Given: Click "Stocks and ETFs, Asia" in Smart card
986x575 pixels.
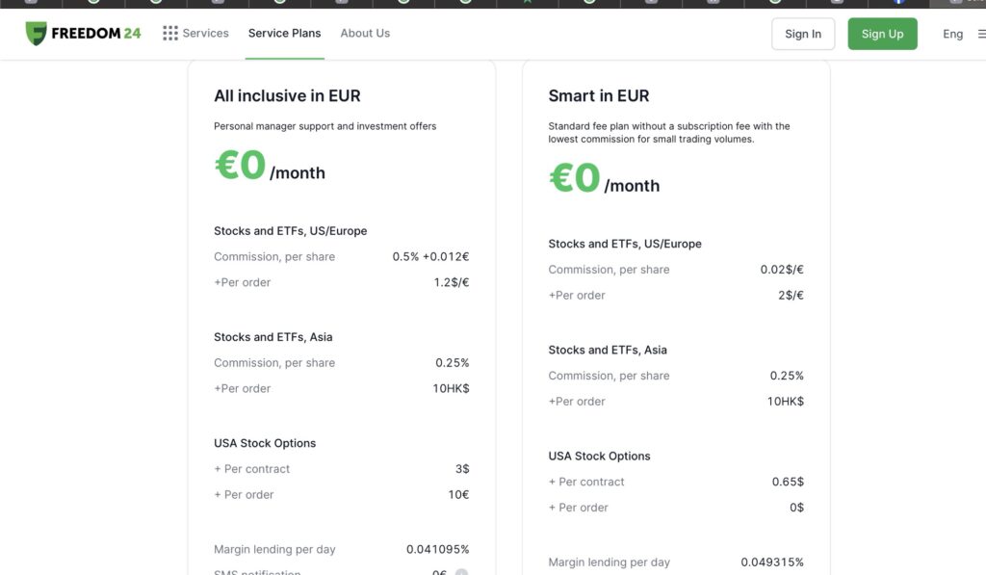Looking at the screenshot, I should pyautogui.click(x=608, y=351).
